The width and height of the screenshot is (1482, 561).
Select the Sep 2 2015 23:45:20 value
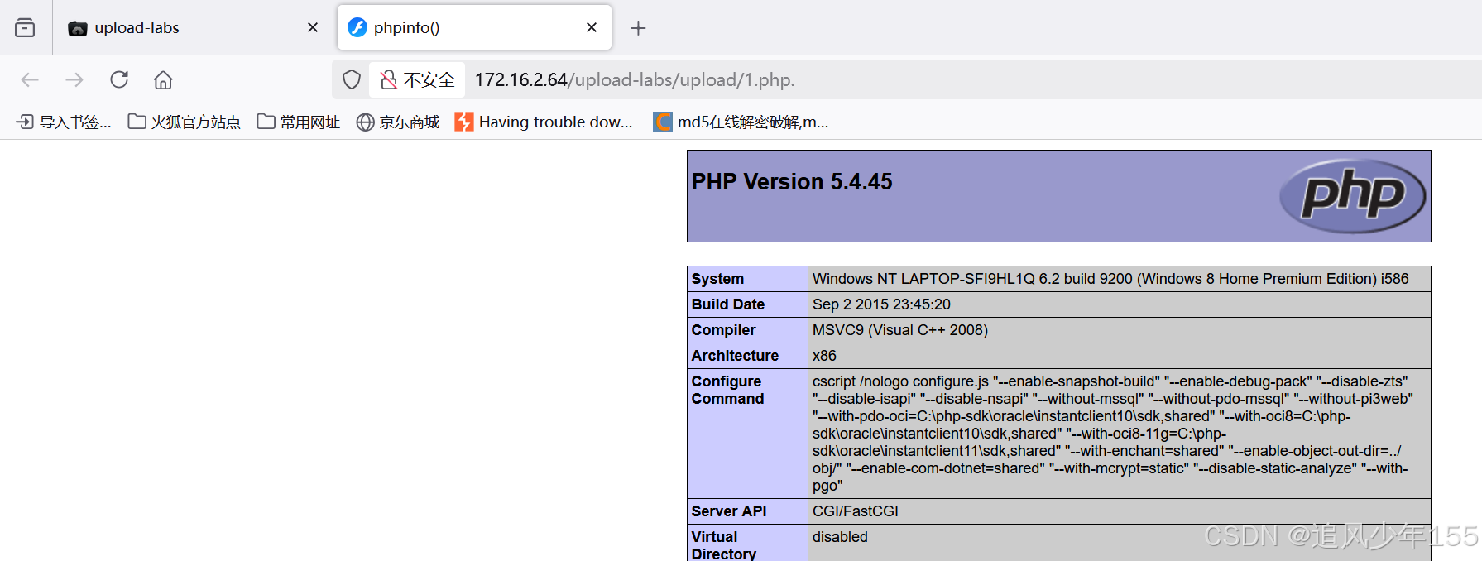[881, 304]
